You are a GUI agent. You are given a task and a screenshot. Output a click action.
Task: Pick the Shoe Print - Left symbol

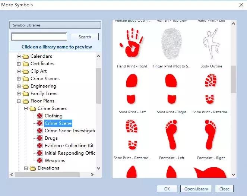point(132,89)
